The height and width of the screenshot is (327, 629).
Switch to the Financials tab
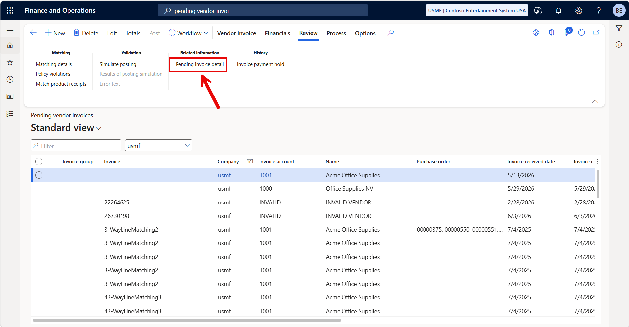278,33
